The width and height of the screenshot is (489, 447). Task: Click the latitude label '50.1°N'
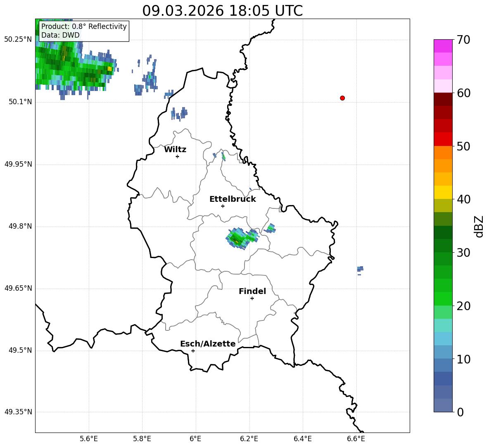pyautogui.click(x=20, y=102)
